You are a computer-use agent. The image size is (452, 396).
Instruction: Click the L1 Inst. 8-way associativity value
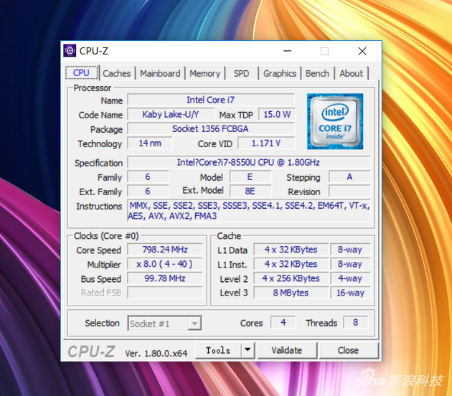click(350, 264)
